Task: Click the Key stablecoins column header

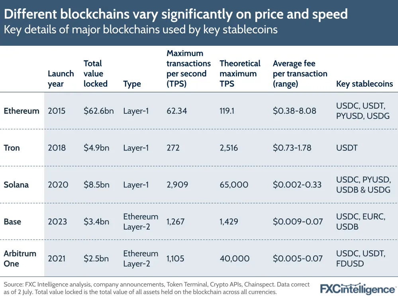Action: [x=365, y=84]
